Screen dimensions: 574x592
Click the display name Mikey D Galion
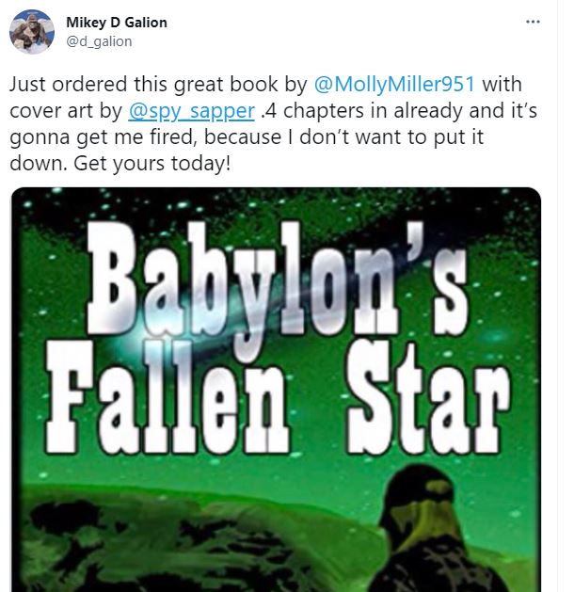coord(117,23)
